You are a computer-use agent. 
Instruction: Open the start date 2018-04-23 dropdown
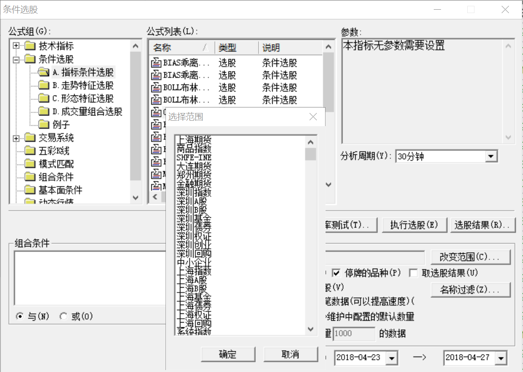pos(392,358)
